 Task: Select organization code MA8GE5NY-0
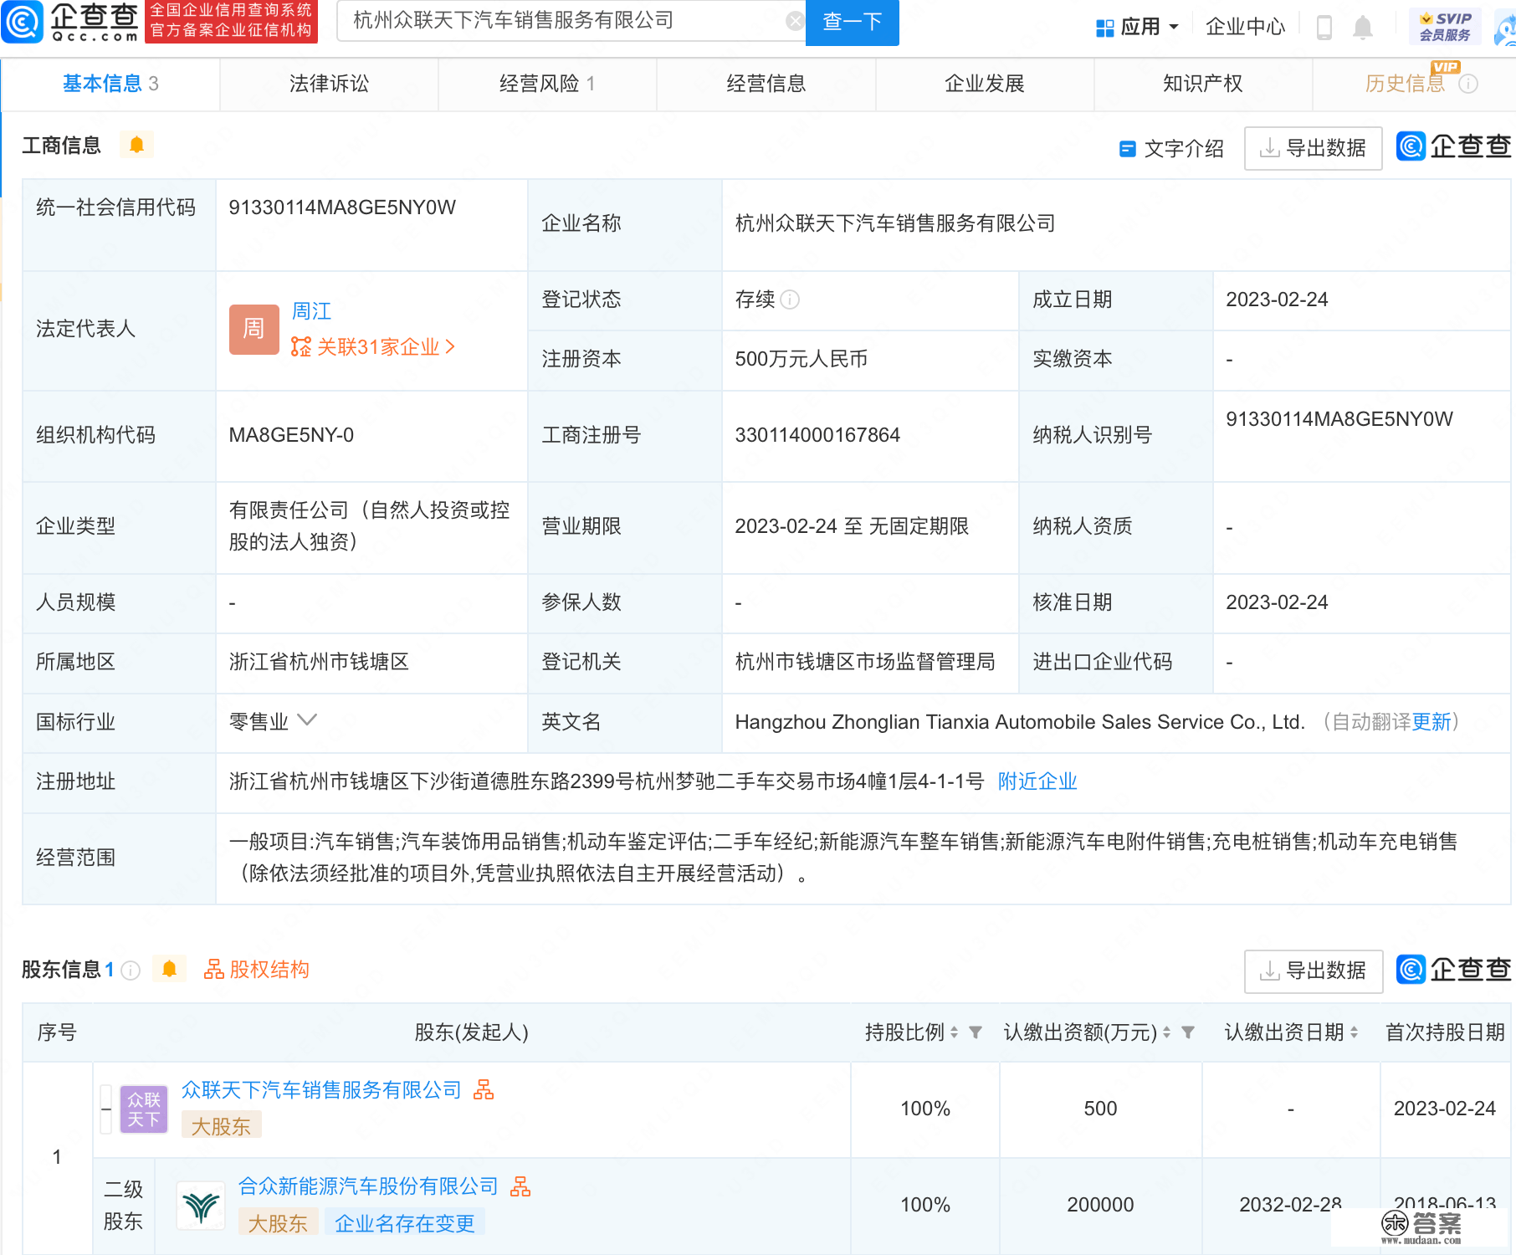291,435
